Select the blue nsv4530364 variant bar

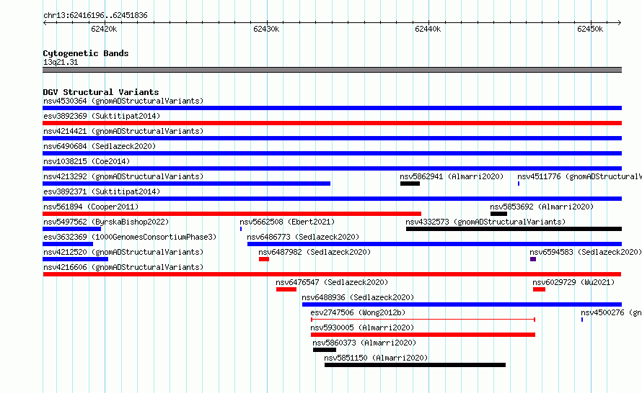coord(332,108)
